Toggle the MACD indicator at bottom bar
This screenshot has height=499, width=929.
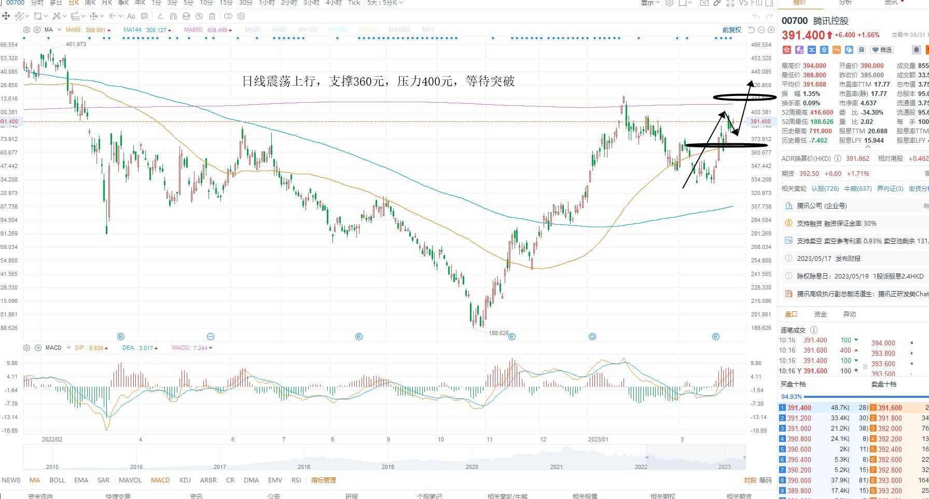click(160, 480)
